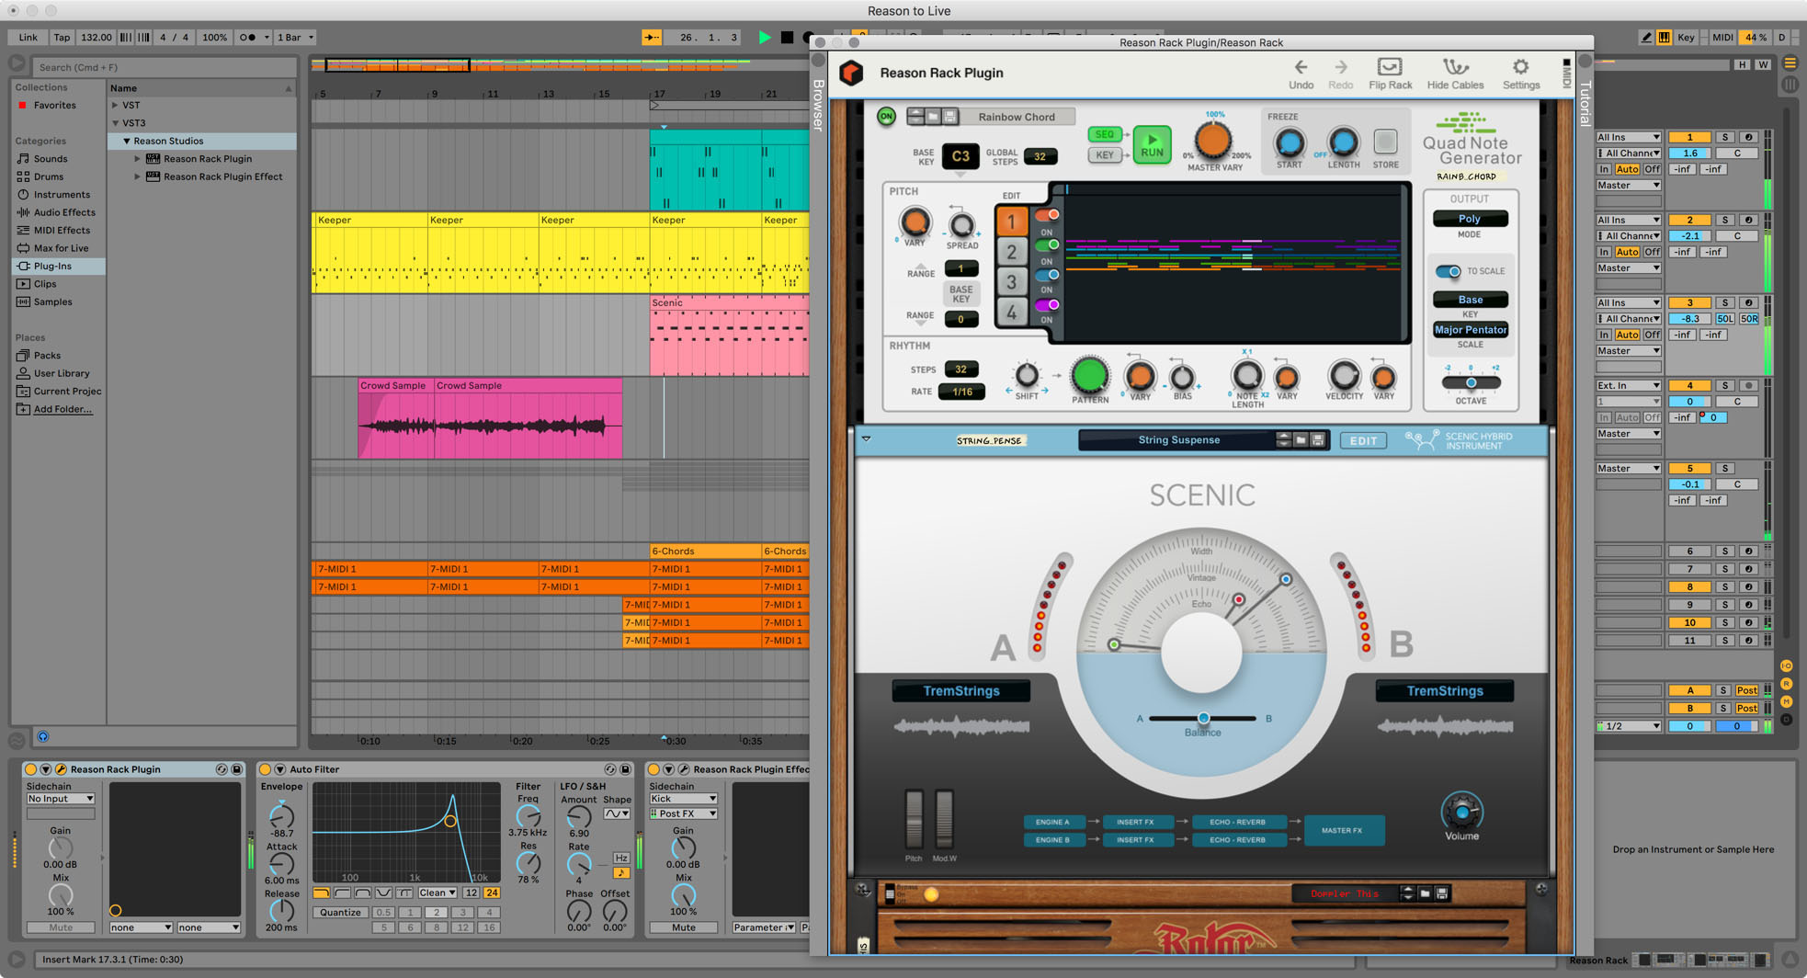This screenshot has width=1807, height=978.
Task: Click the green PATTERN button
Action: tap(1089, 376)
